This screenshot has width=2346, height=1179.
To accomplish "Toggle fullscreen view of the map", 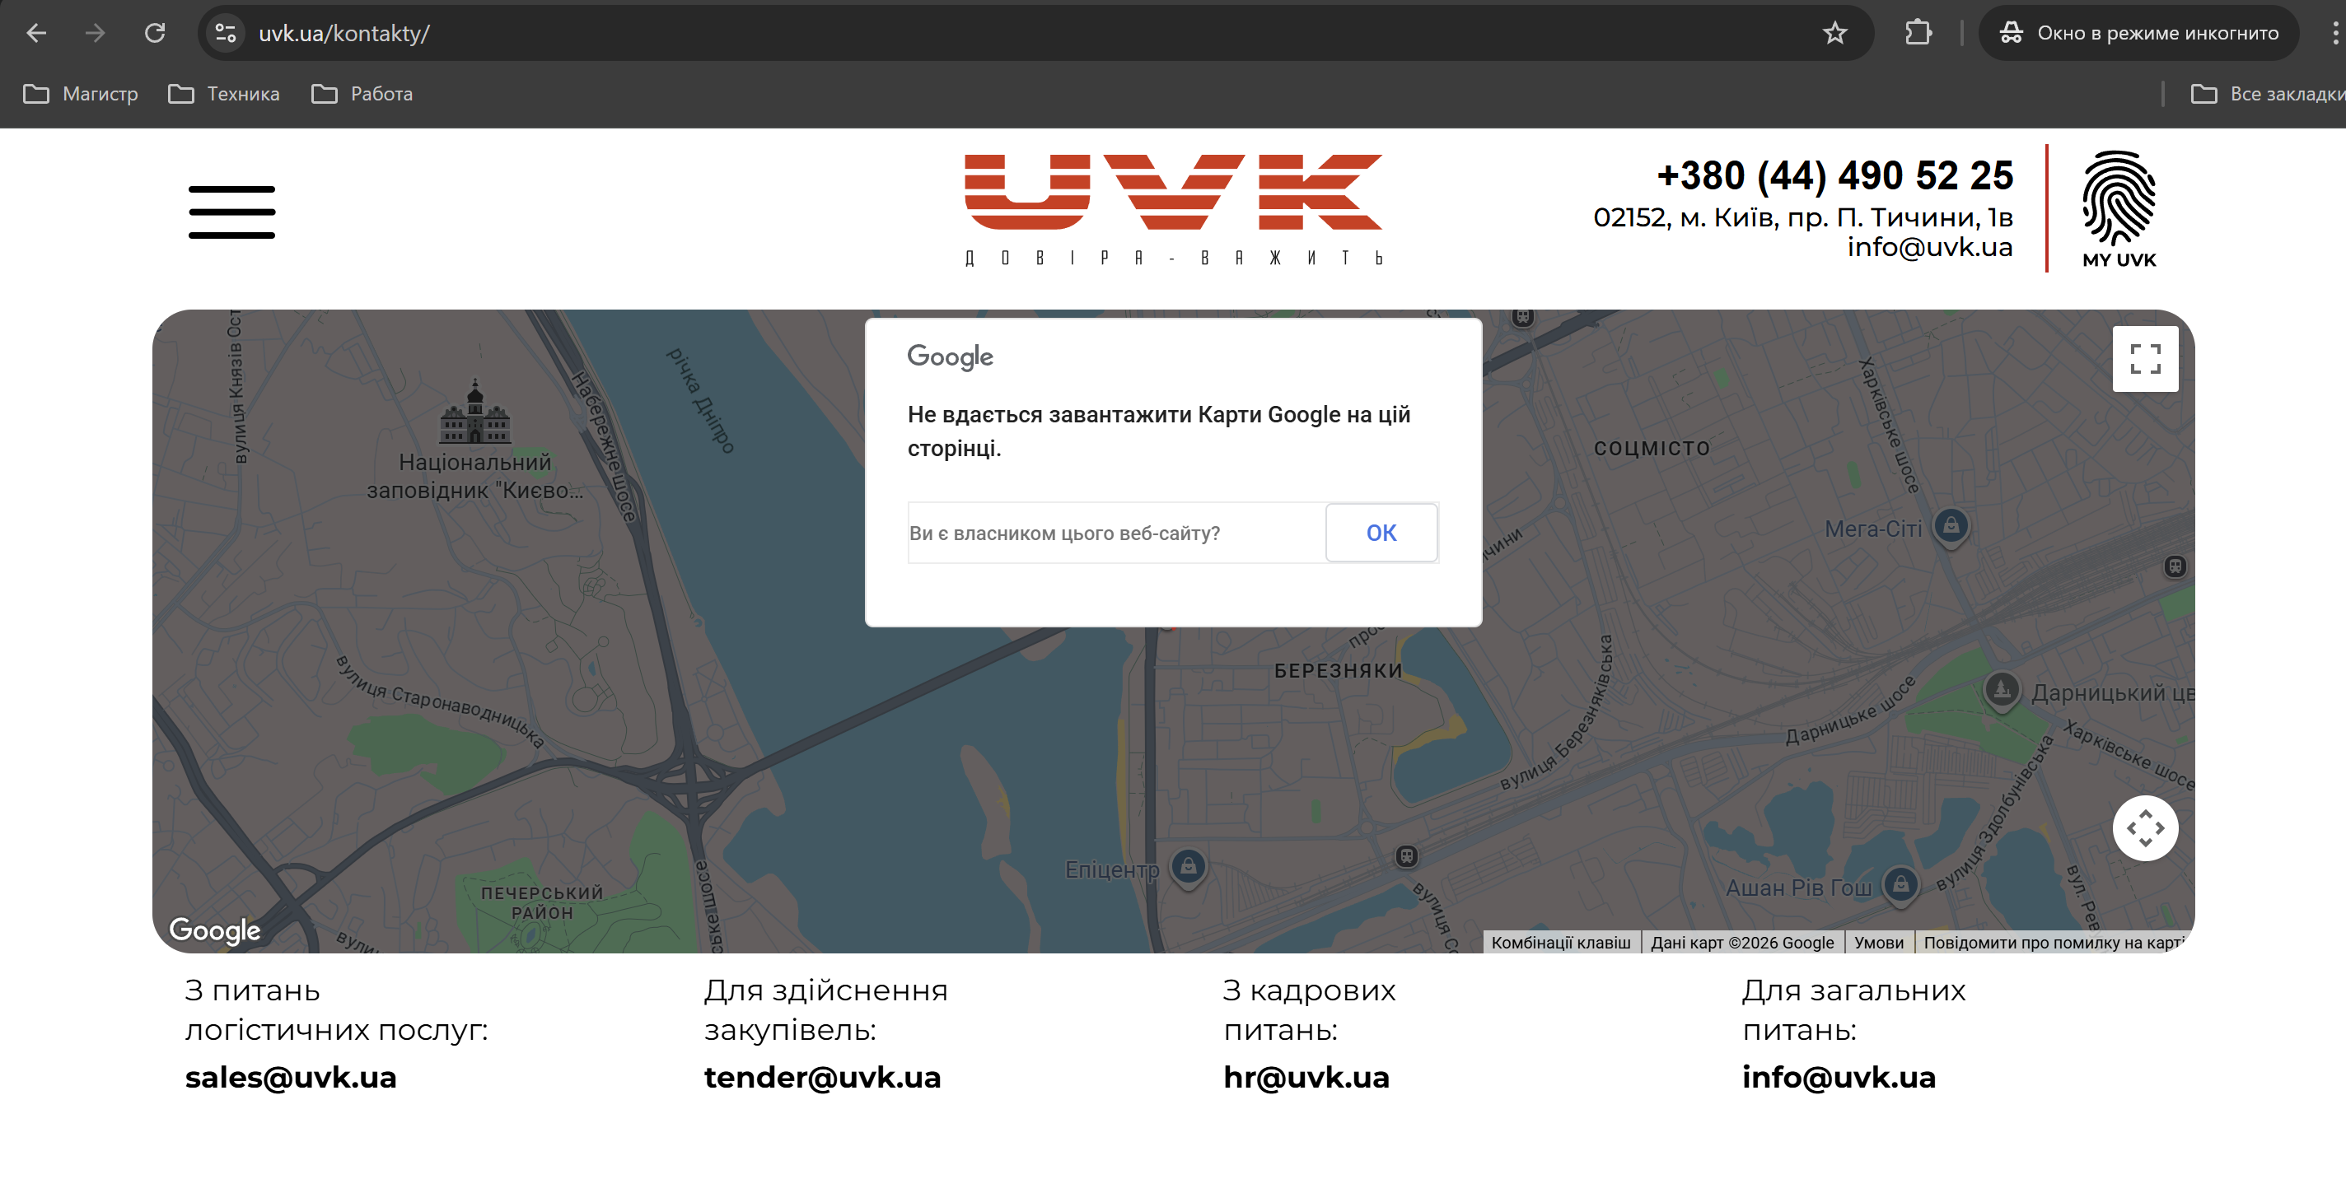I will click(x=2145, y=359).
